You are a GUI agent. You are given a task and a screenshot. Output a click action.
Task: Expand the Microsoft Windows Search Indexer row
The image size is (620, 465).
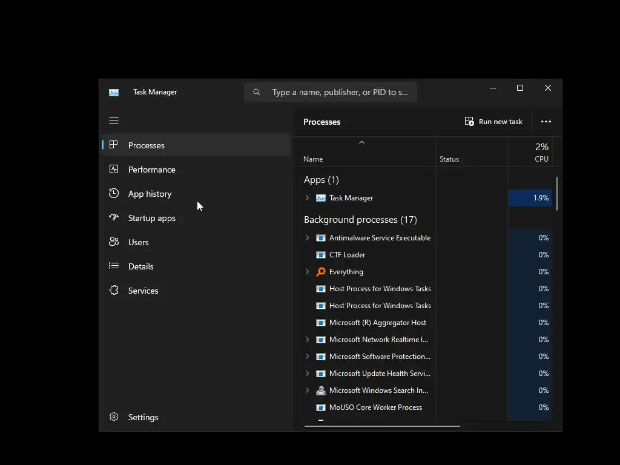point(308,391)
